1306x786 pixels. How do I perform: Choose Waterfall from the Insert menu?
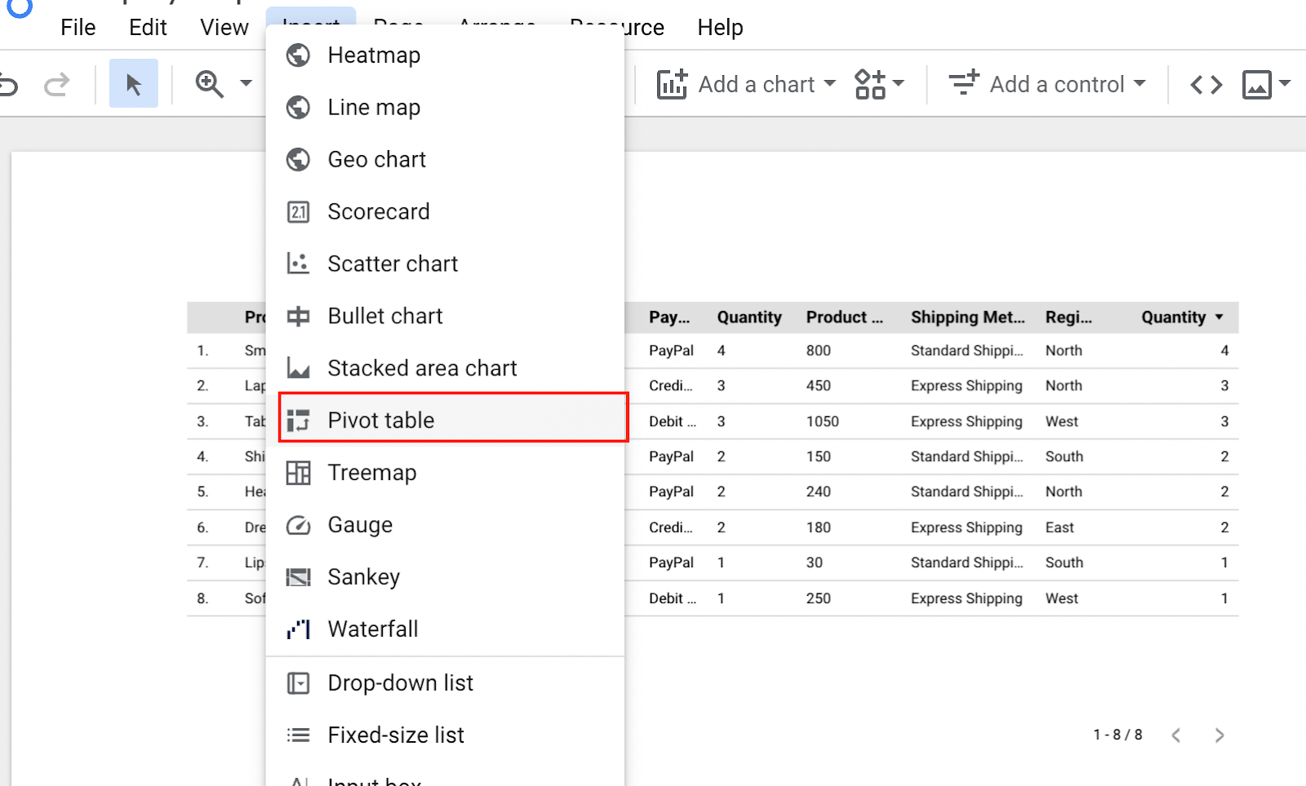point(373,628)
